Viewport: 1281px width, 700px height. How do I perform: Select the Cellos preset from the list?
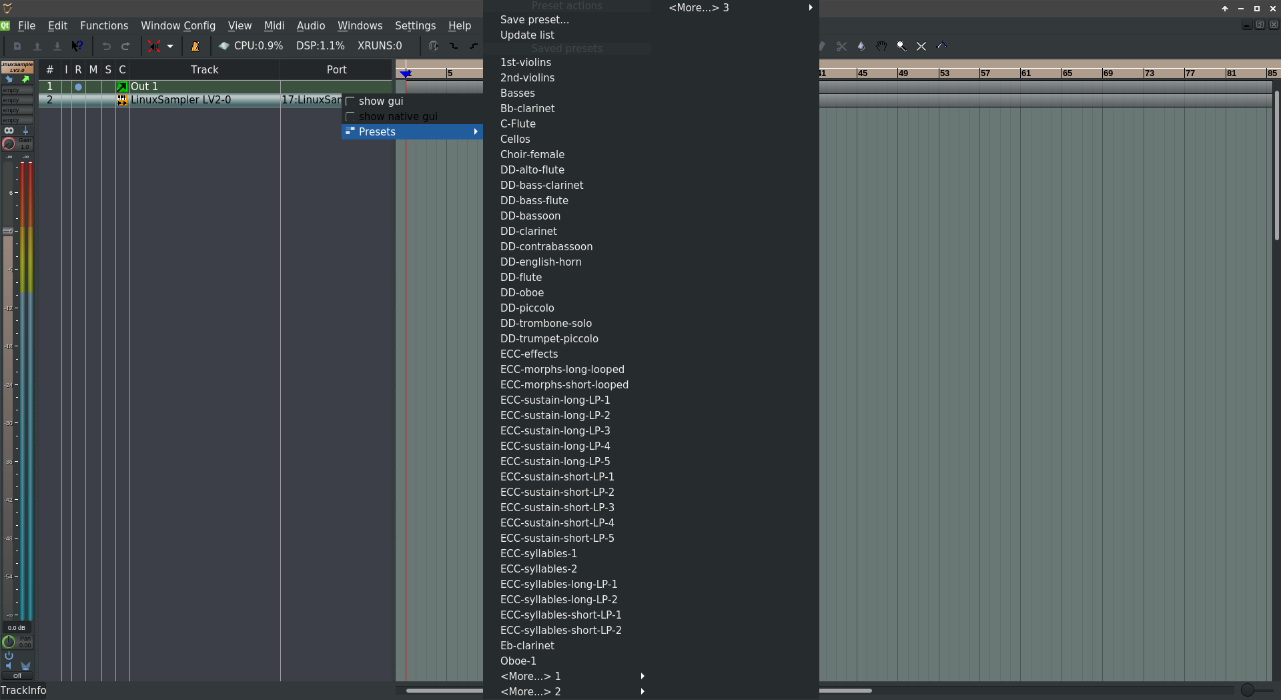pos(515,139)
